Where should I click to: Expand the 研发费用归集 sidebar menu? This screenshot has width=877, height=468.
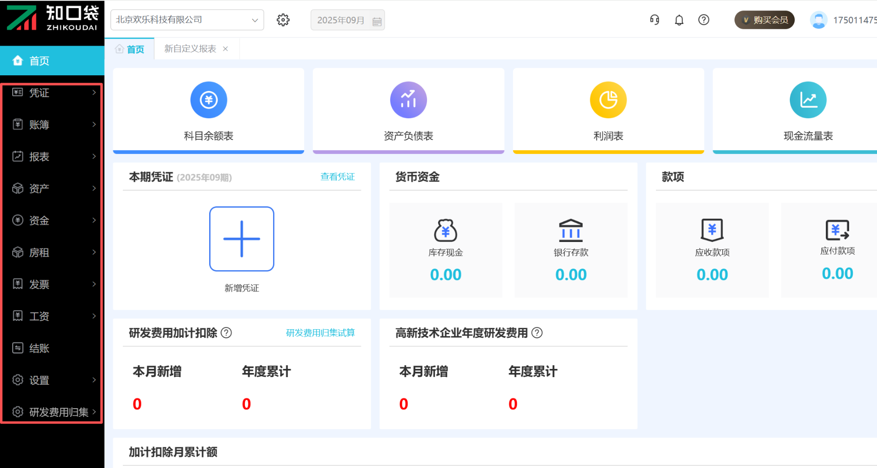click(x=53, y=412)
